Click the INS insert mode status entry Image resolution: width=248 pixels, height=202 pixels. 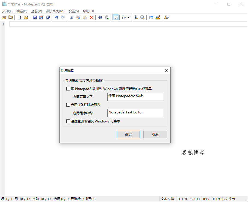click(206, 199)
